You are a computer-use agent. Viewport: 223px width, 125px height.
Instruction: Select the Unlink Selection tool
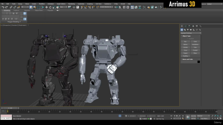15,7
